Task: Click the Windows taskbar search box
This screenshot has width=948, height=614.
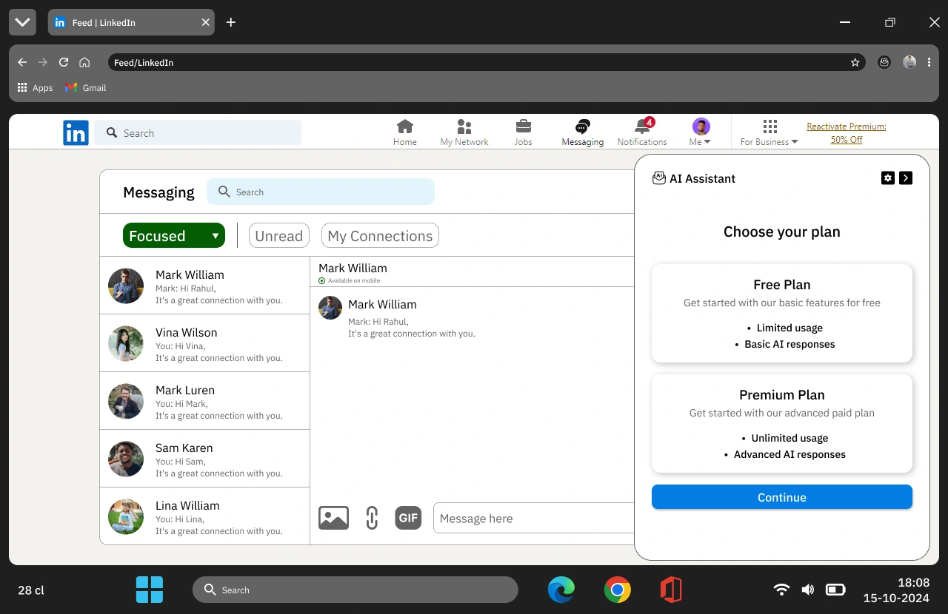Action: pos(355,590)
